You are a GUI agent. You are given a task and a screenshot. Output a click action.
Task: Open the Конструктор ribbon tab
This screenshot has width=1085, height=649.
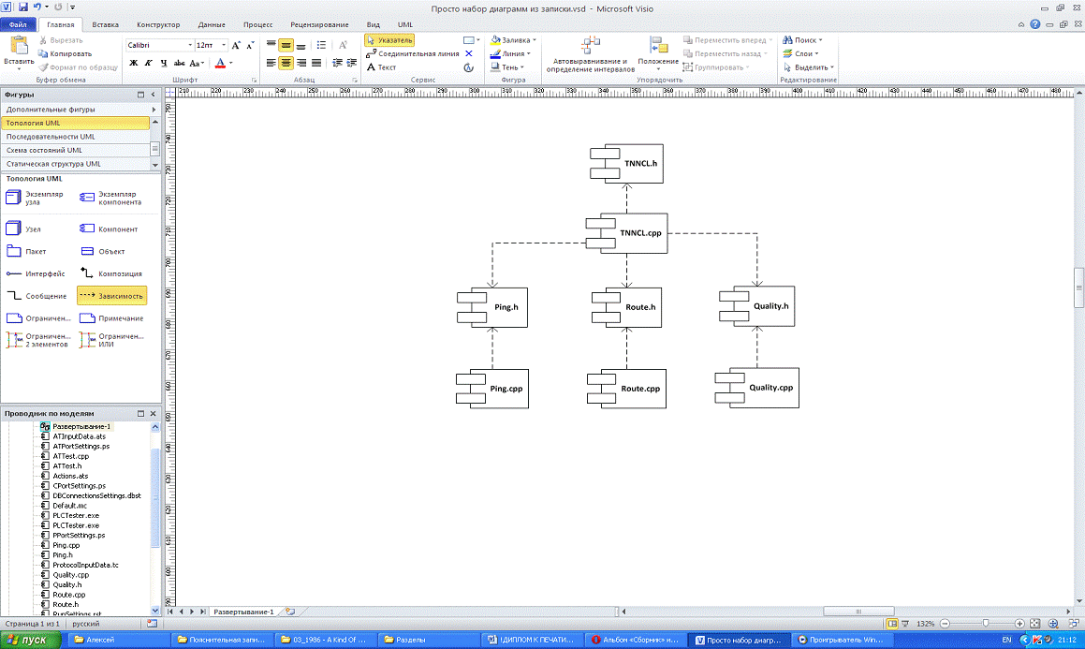tap(158, 24)
